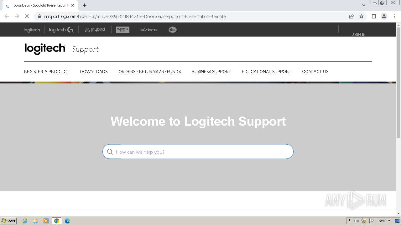Open the volume speaker tray icon
401x225 pixels.
[356, 221]
